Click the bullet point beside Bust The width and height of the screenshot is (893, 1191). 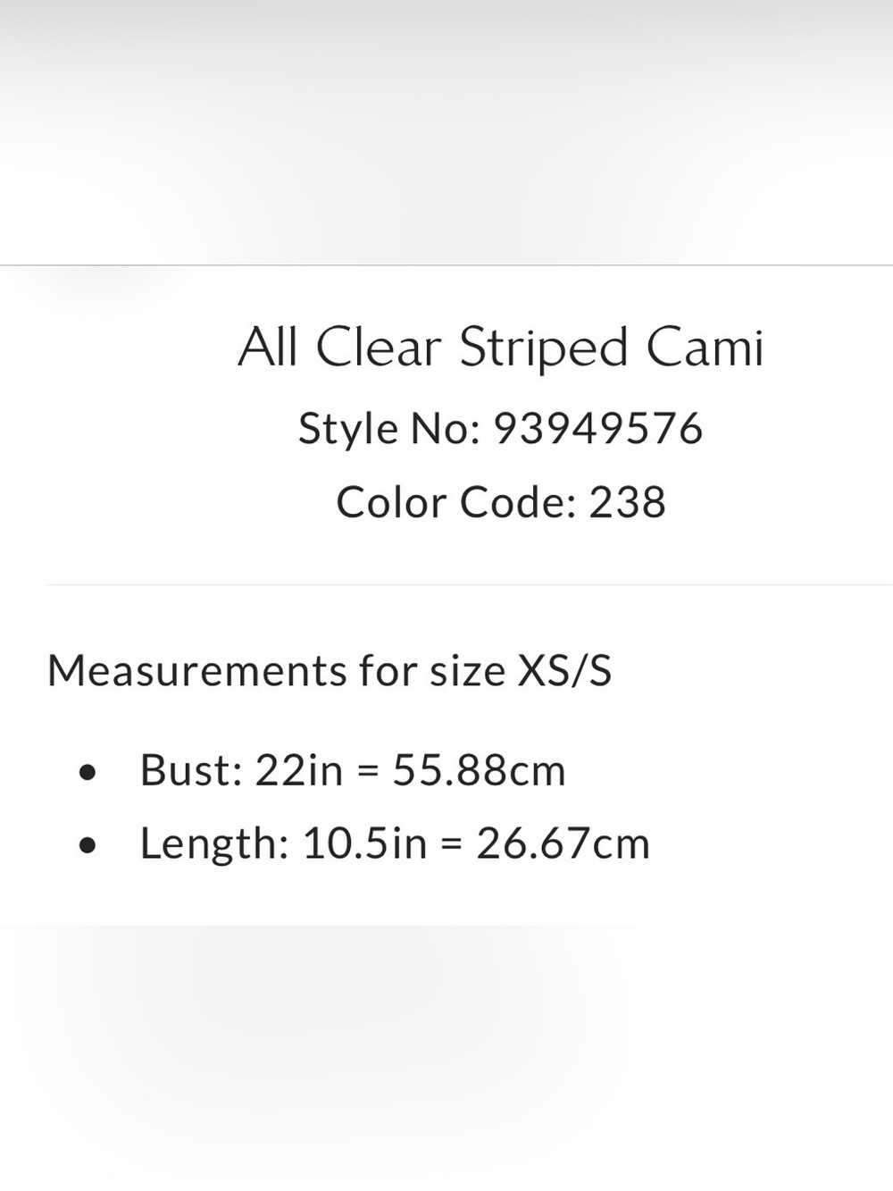(x=87, y=772)
